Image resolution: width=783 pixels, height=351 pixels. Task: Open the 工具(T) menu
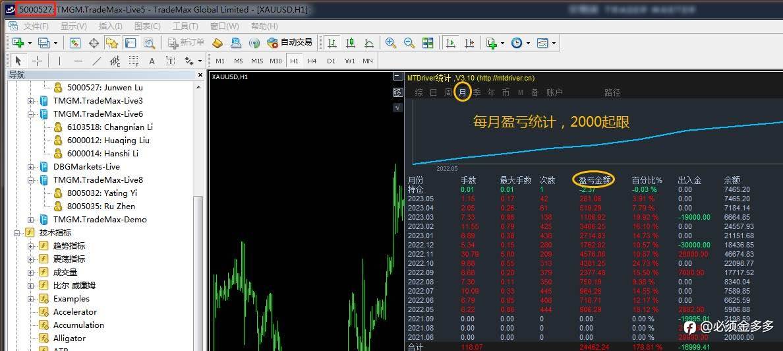pyautogui.click(x=185, y=26)
